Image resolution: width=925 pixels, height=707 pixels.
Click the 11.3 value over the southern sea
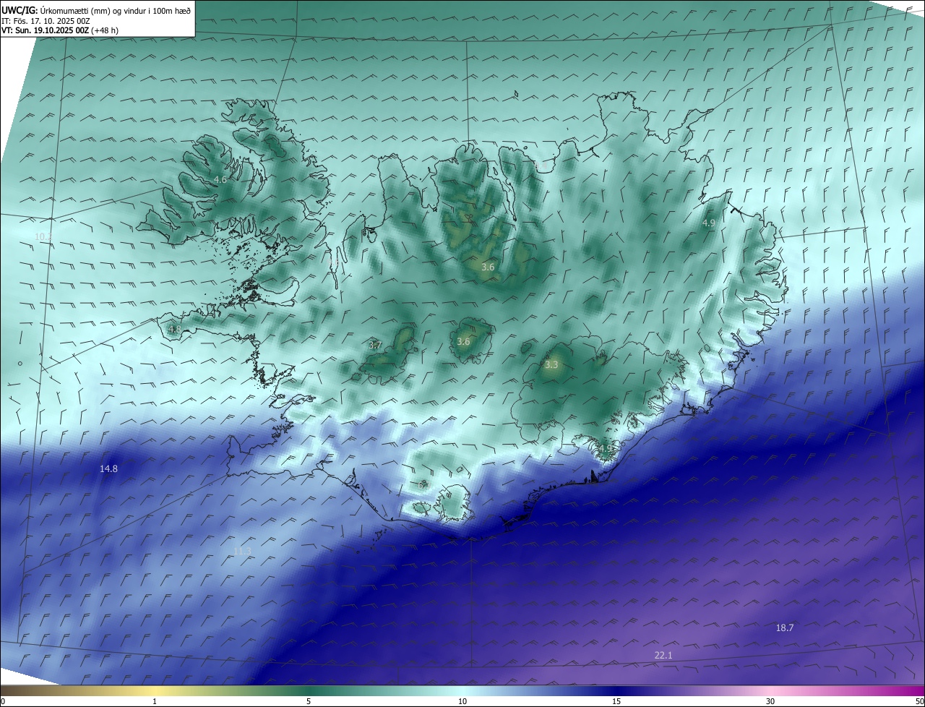242,552
